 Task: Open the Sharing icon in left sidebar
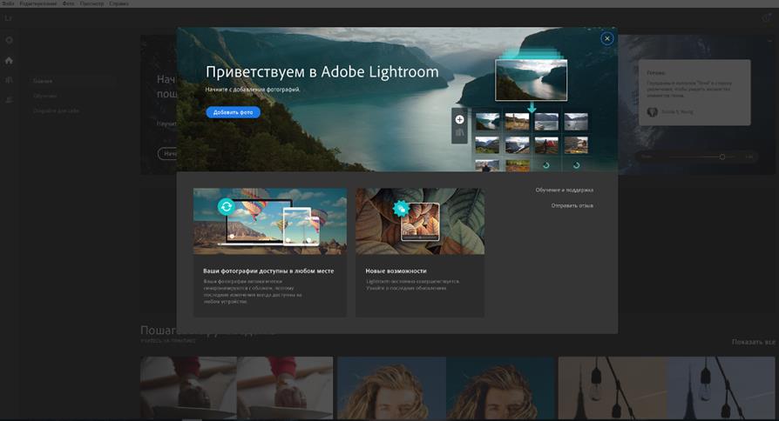[x=9, y=100]
